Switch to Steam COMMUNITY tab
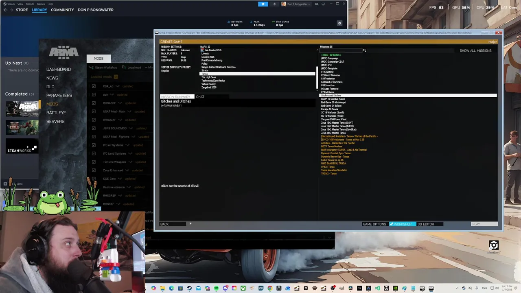Viewport: 521px width, 293px height. [x=62, y=10]
